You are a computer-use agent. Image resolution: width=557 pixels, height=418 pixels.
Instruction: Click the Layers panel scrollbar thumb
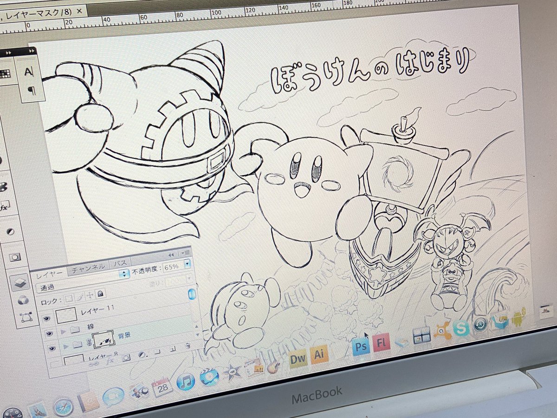pyautogui.click(x=192, y=294)
